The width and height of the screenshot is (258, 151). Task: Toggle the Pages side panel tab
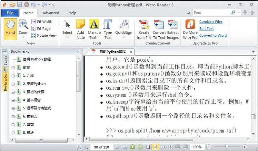tap(5, 58)
